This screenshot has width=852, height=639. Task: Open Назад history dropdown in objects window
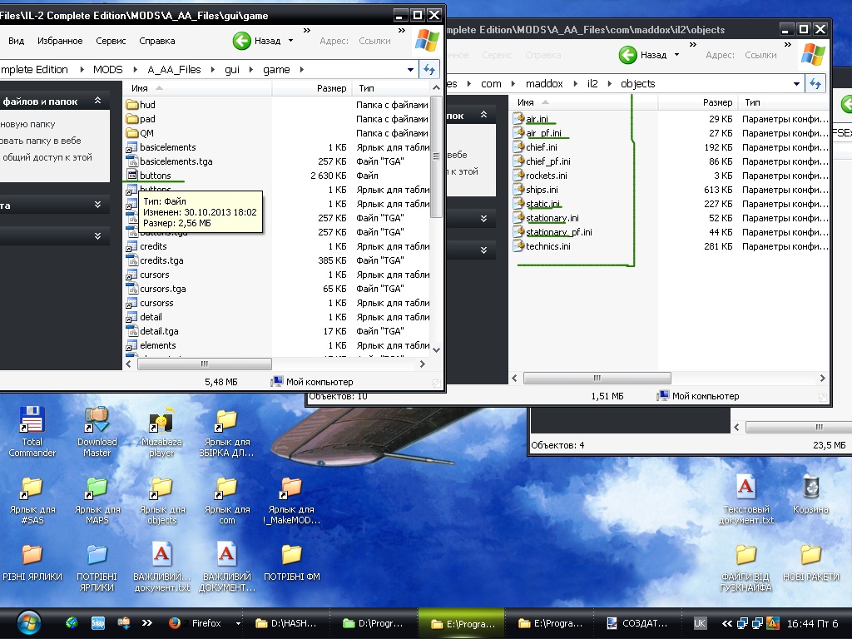click(x=676, y=55)
